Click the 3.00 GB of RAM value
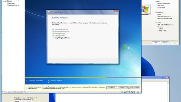 pyautogui.click(x=162, y=31)
